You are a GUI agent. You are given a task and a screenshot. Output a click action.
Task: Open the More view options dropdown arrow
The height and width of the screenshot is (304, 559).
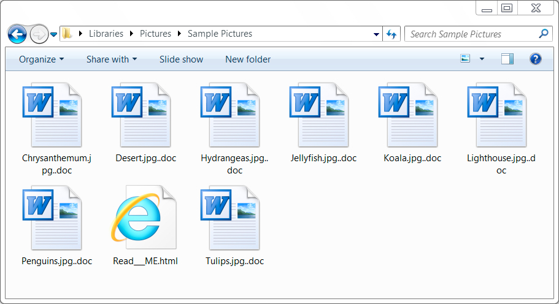pos(482,59)
